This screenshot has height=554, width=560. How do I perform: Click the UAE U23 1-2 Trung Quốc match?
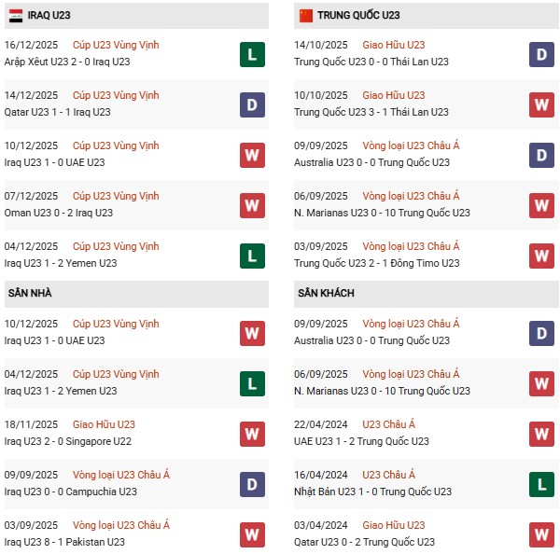[x=362, y=441]
